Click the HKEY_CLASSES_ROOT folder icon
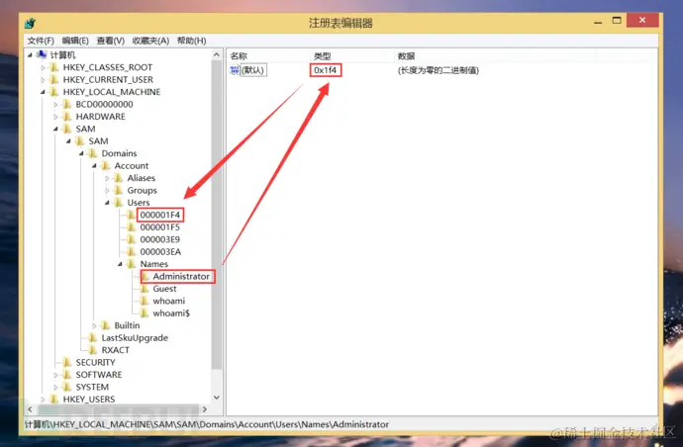 pyautogui.click(x=54, y=67)
